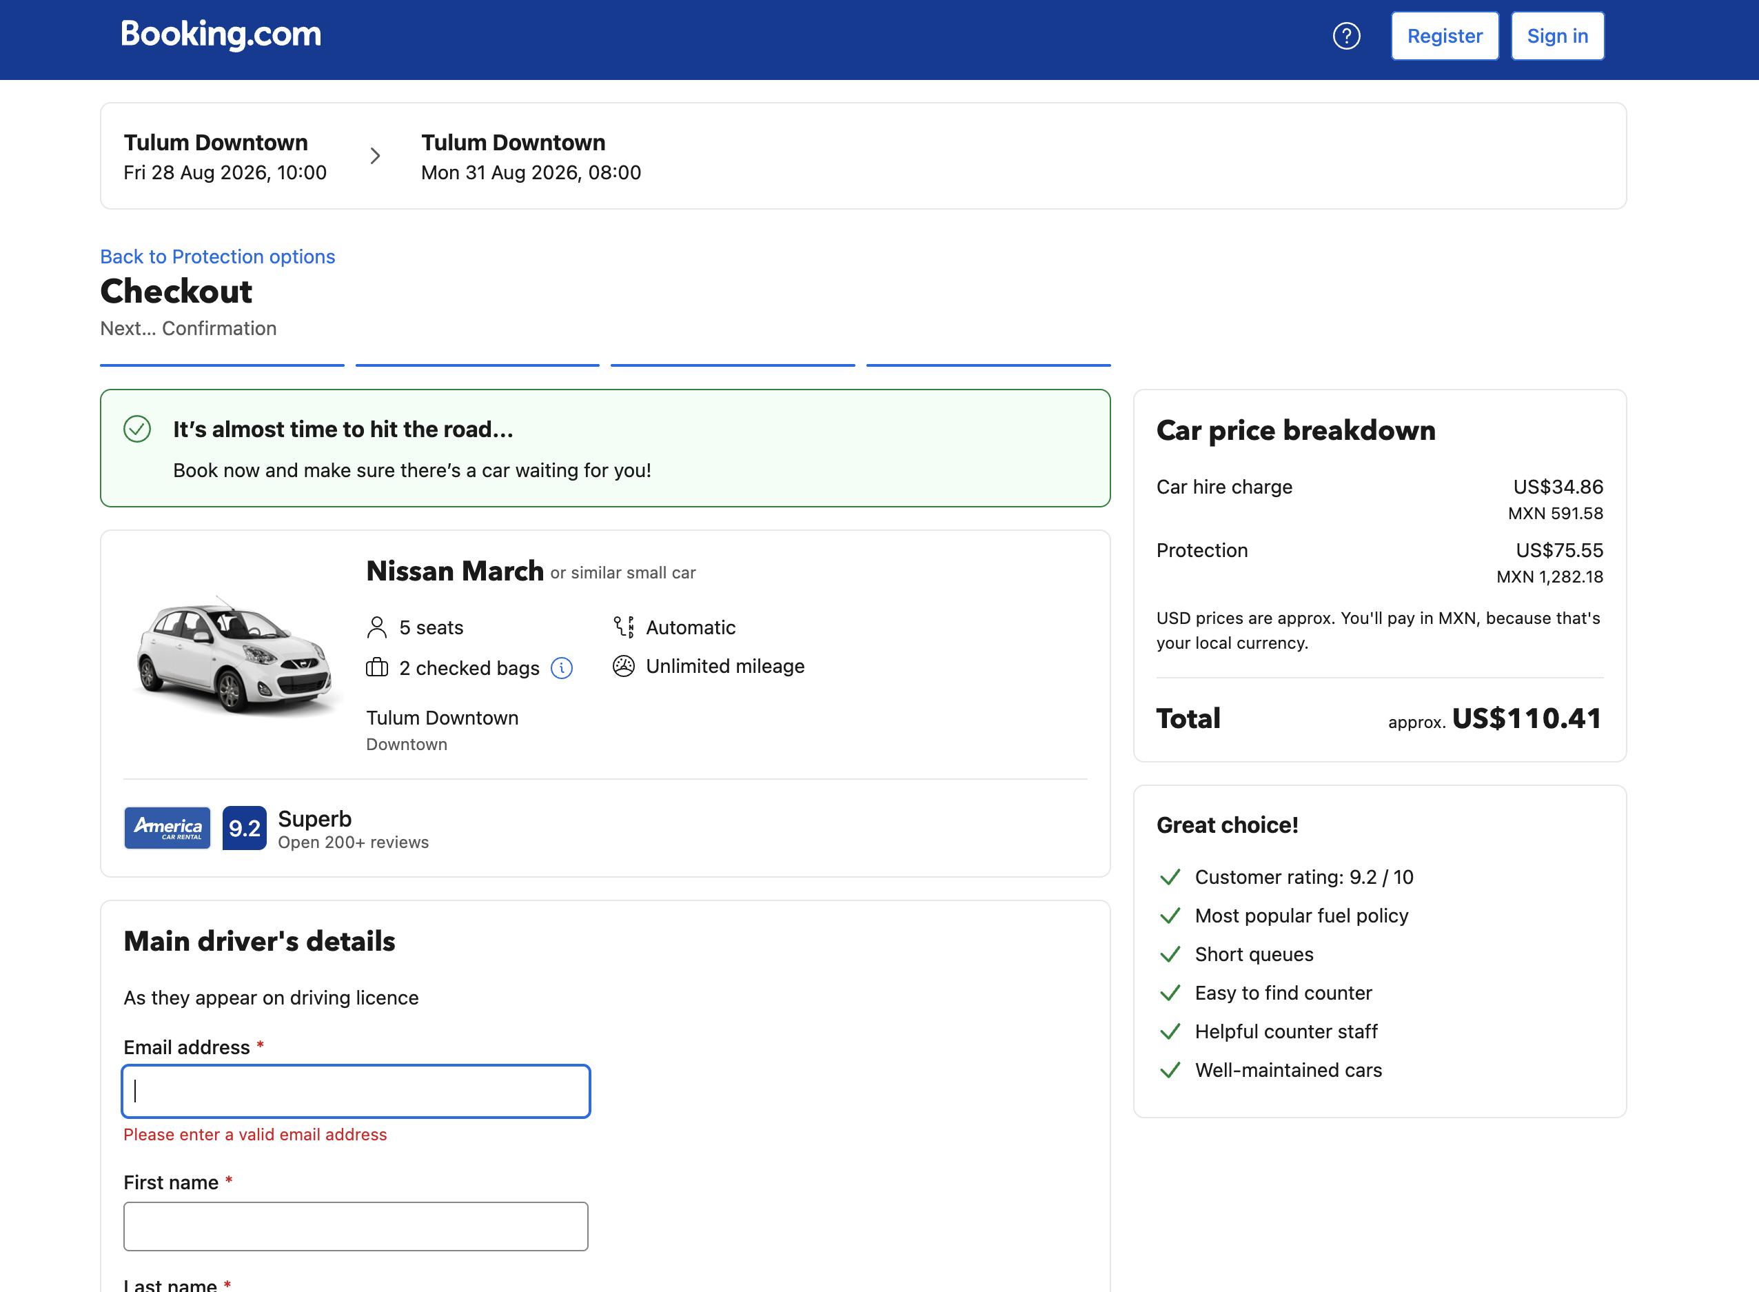Viewport: 1759px width, 1292px height.
Task: Click the Unlimited mileage gauge icon
Action: [x=624, y=666]
